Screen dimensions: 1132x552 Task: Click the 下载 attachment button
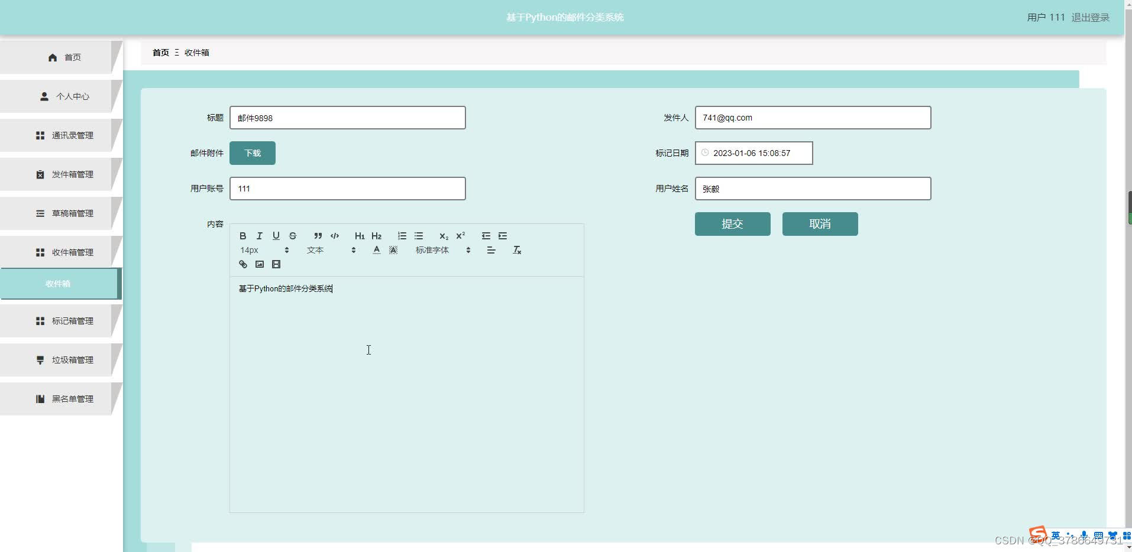[253, 153]
